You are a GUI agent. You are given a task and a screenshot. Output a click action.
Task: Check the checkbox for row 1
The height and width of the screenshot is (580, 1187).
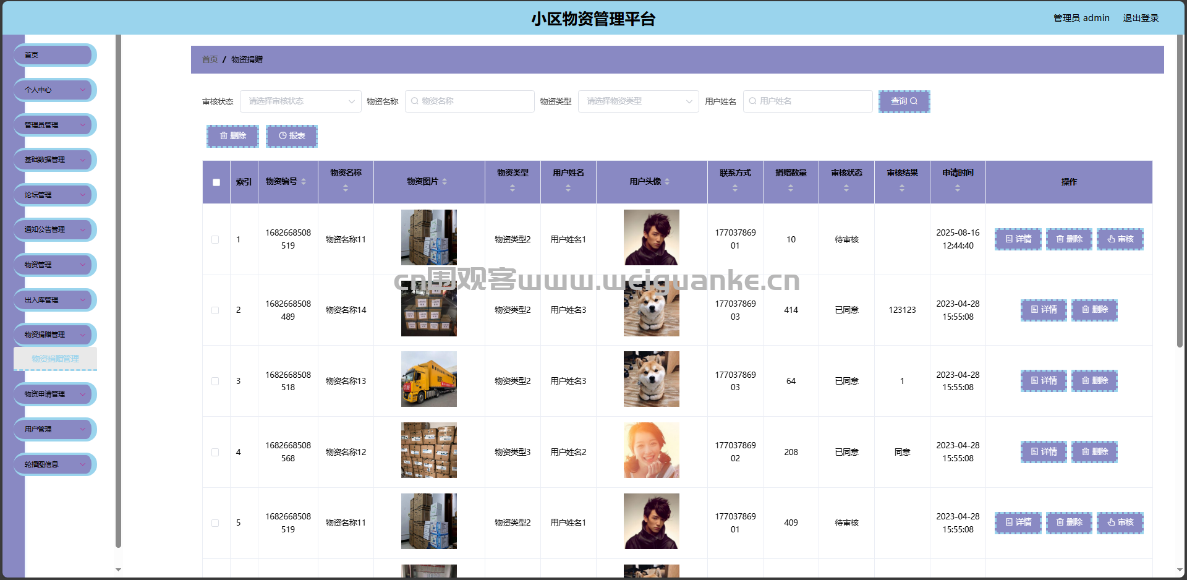pyautogui.click(x=215, y=239)
